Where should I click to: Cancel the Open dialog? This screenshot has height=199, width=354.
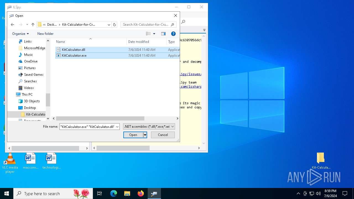163,135
